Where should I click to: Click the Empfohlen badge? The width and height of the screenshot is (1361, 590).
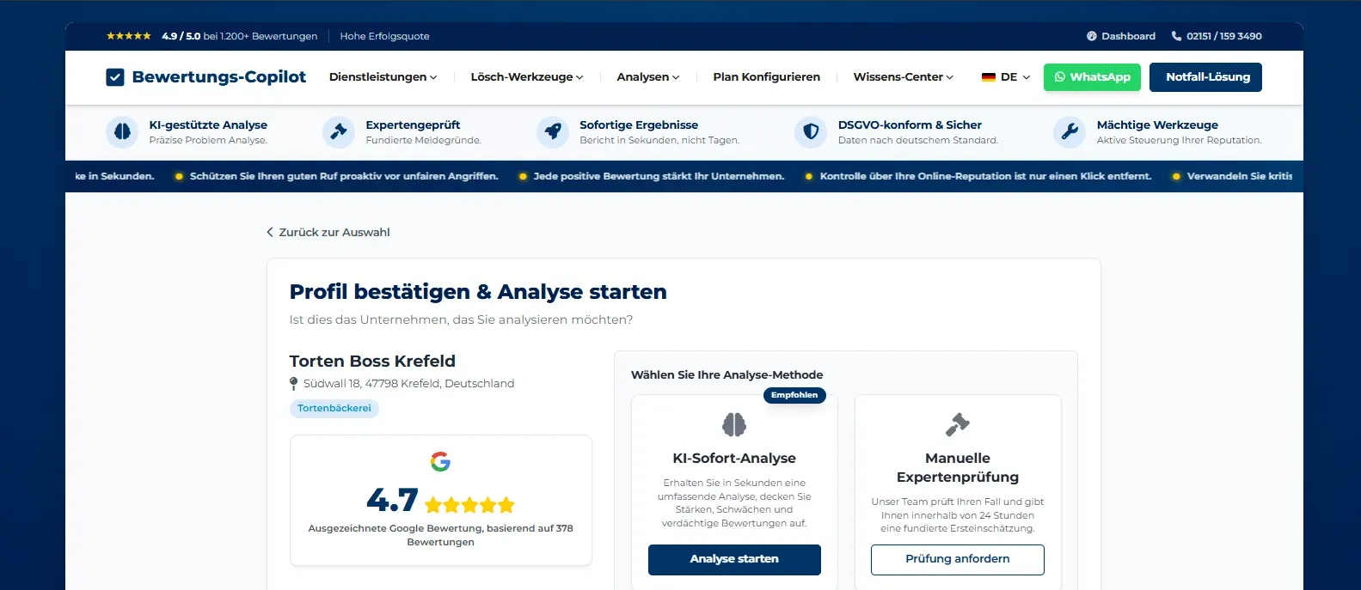click(794, 395)
